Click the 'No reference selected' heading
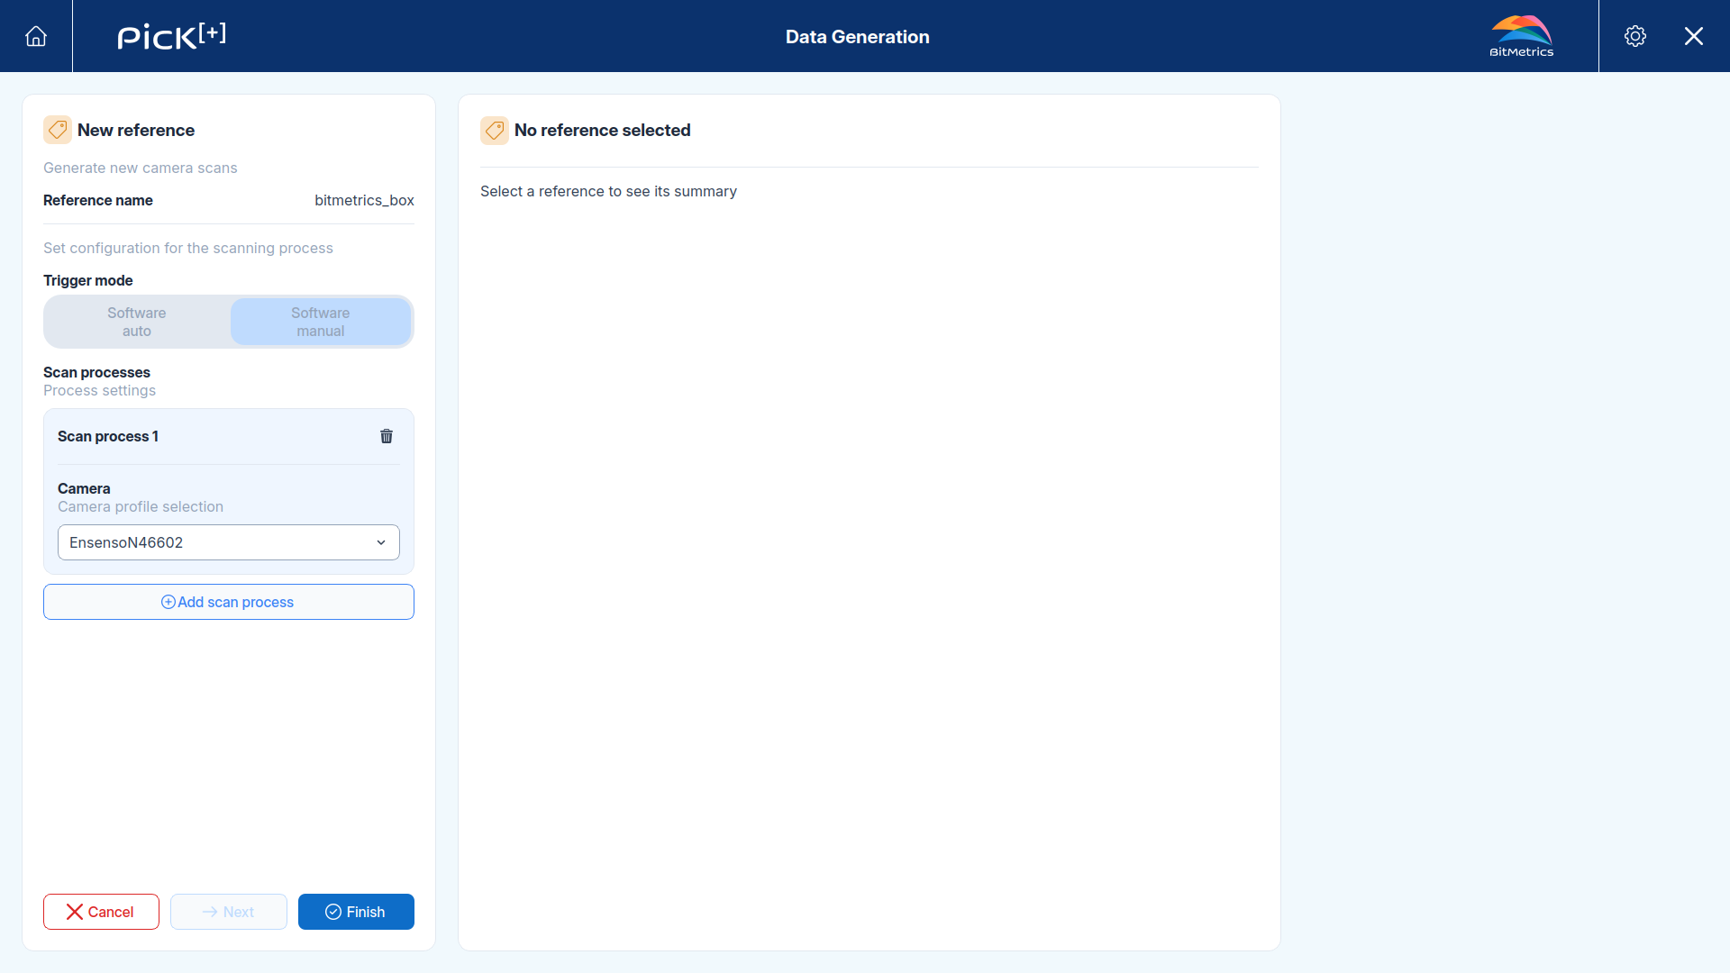 click(x=602, y=130)
